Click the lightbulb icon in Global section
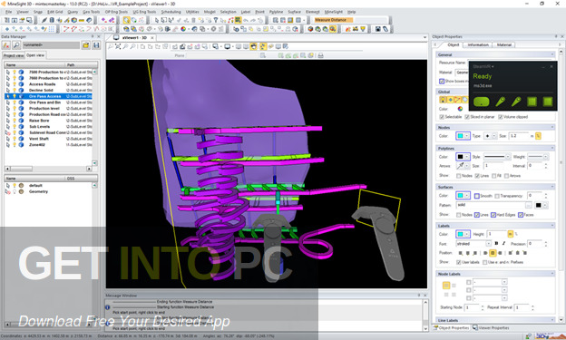The image size is (566, 340). 443,100
